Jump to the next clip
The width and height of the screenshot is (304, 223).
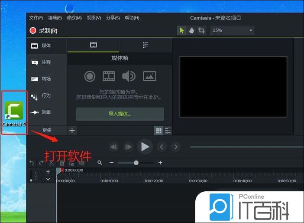(x=176, y=147)
